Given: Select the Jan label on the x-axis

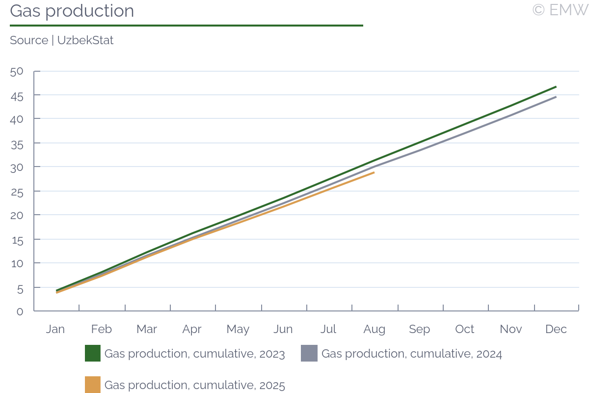Looking at the screenshot, I should click(55, 329).
